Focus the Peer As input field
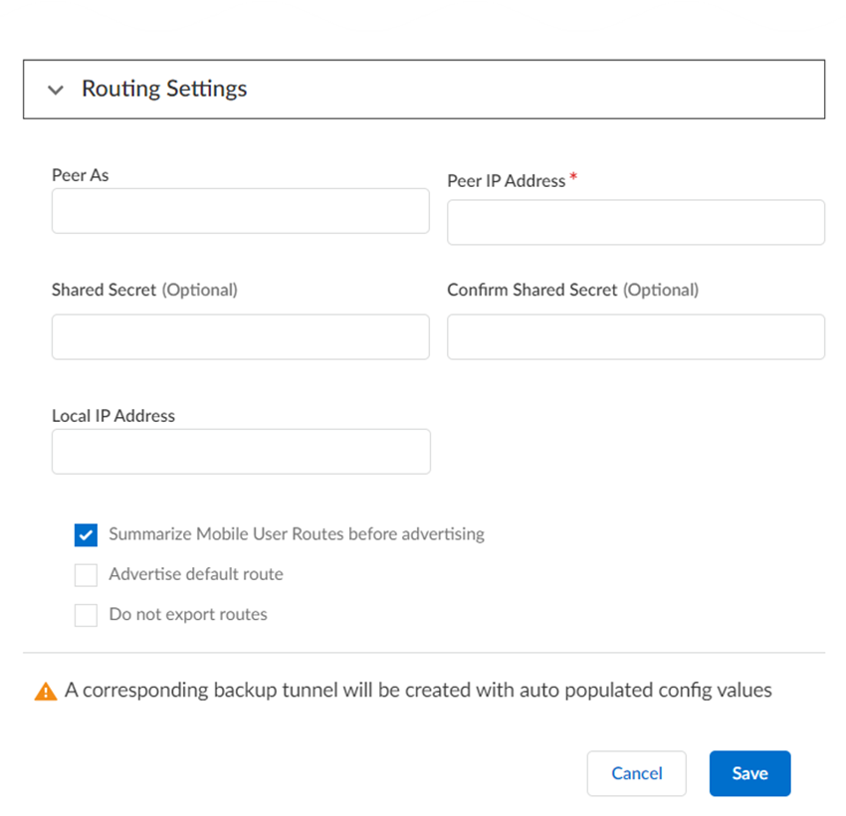 click(240, 211)
